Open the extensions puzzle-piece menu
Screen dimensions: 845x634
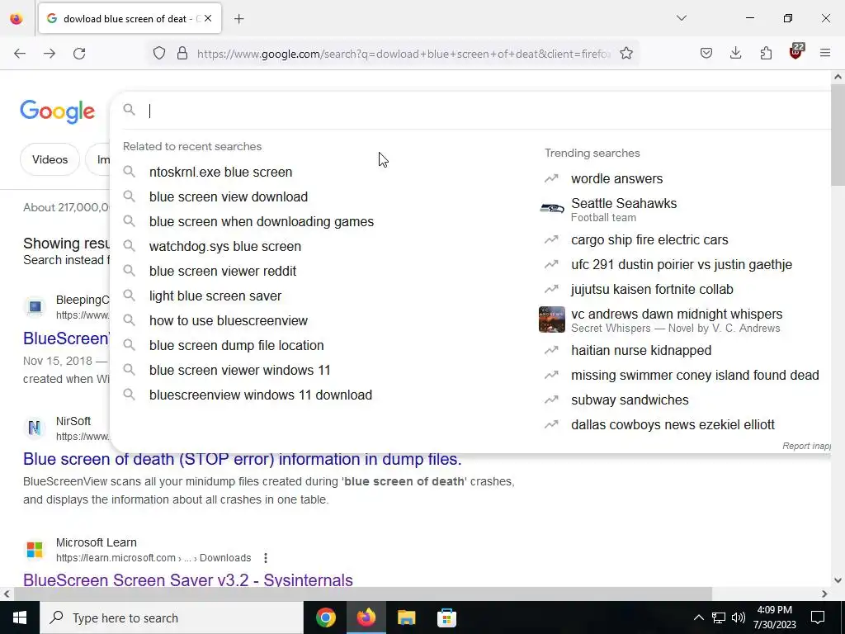coord(766,54)
